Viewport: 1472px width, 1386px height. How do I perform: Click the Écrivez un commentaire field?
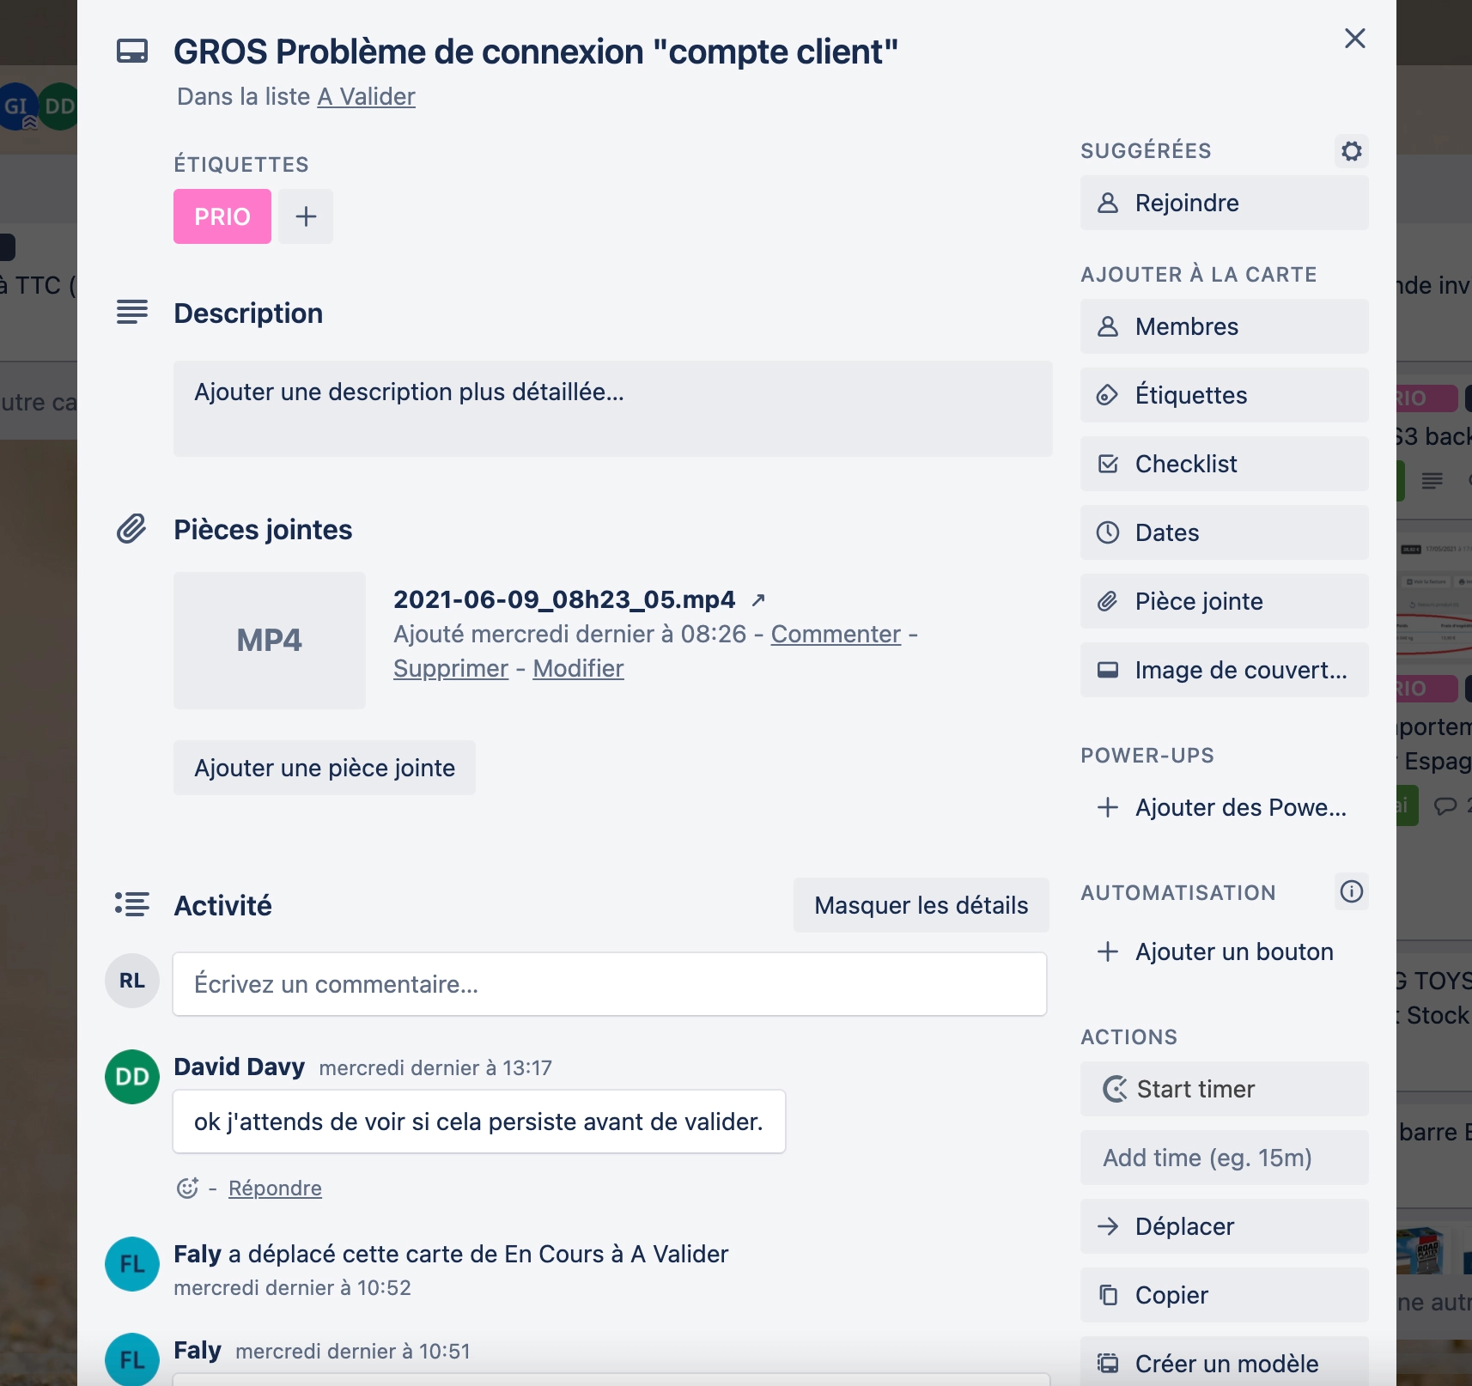coord(610,984)
